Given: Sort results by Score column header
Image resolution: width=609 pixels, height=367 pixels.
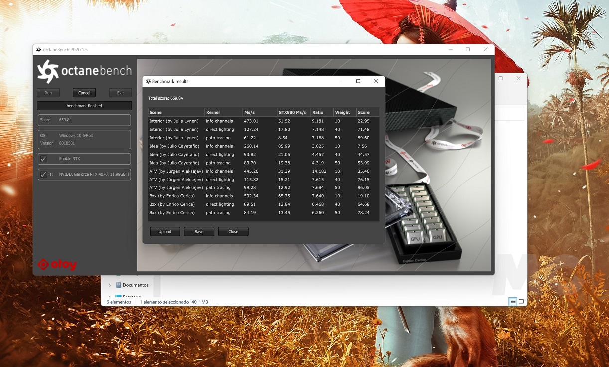Looking at the screenshot, I should pos(367,112).
